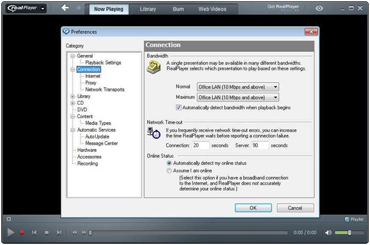The height and width of the screenshot is (245, 370).
Task: Collapse the Automatic Services tree node
Action: [x=73, y=130]
